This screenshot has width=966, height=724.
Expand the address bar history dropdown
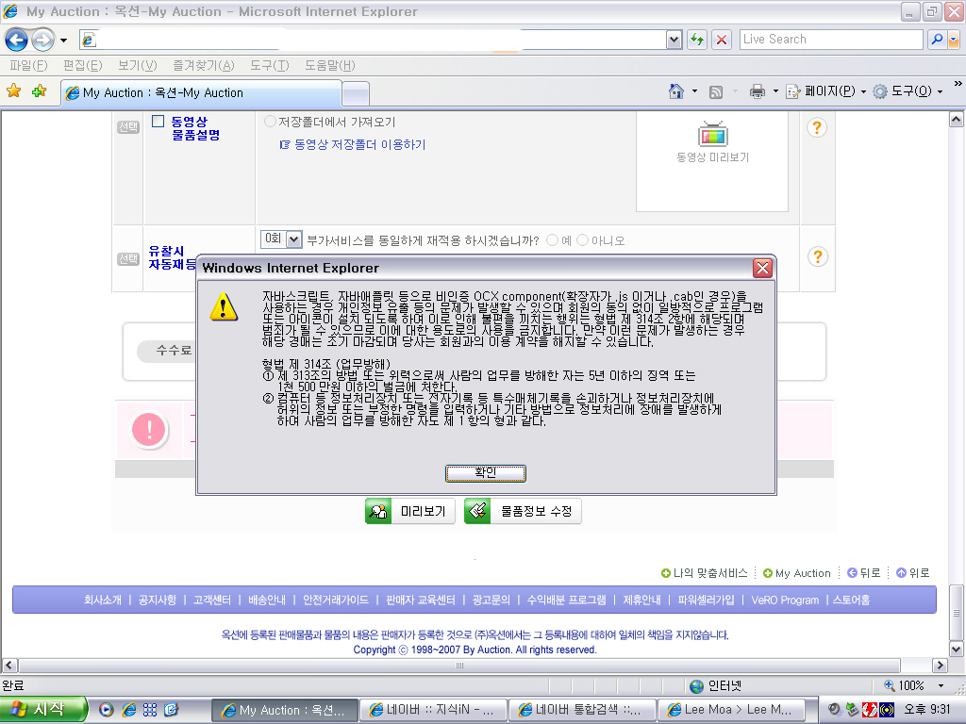674,40
